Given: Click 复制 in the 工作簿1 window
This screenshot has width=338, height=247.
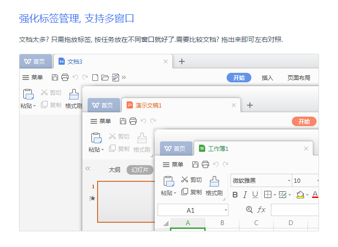Looking at the screenshot, I should [191, 192].
